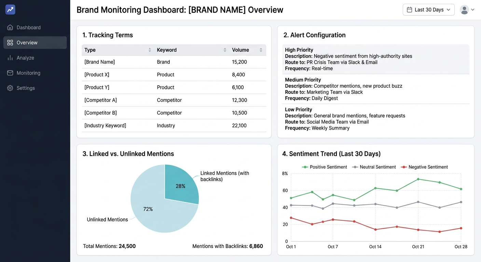Switch to the Overview section

tap(27, 42)
